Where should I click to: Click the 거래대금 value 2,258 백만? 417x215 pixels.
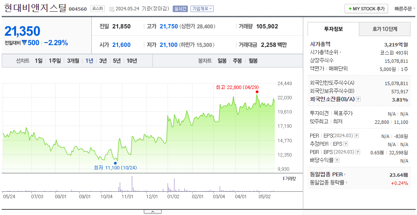(274, 45)
